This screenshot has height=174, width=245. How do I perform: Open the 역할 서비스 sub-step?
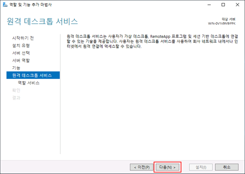pyautogui.click(x=29, y=83)
